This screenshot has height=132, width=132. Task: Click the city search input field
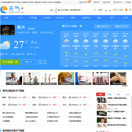click(75, 10)
